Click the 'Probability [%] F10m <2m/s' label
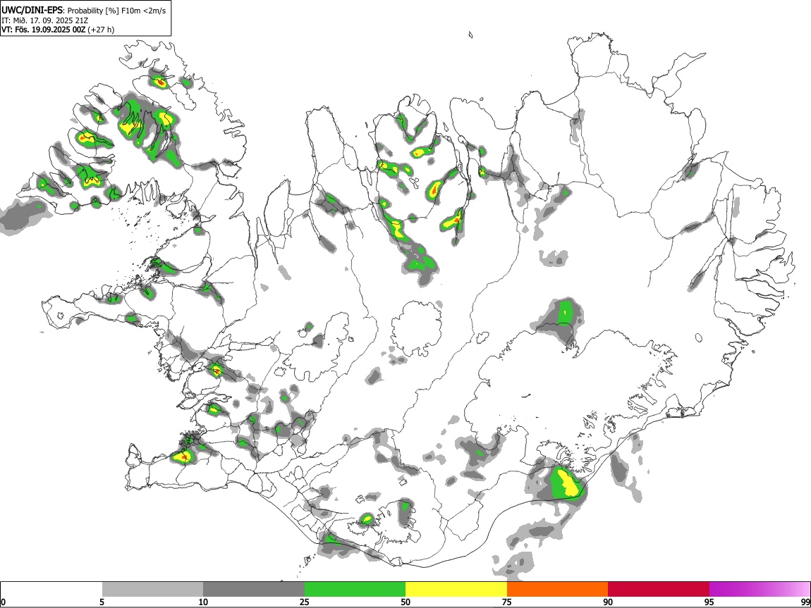This screenshot has width=811, height=608. coord(117,11)
